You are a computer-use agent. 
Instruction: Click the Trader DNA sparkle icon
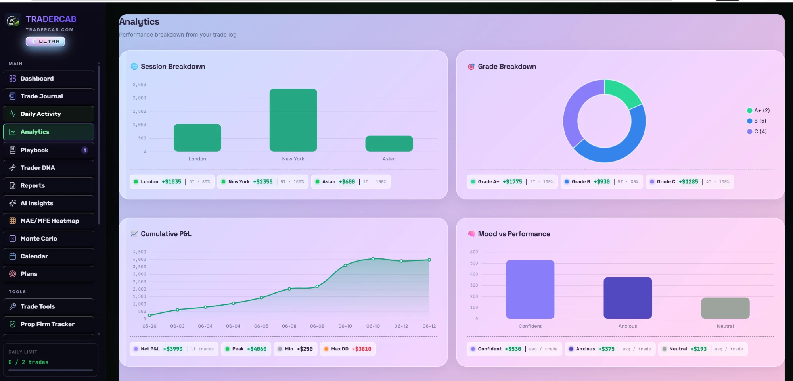click(x=13, y=168)
